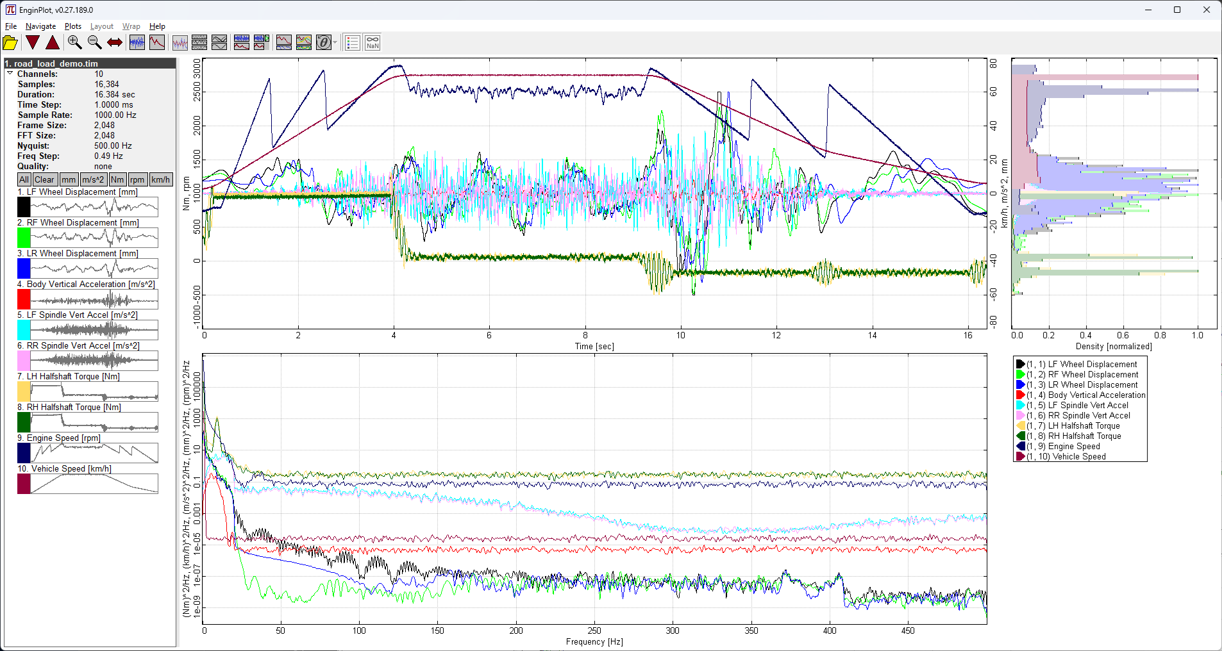The width and height of the screenshot is (1222, 651).
Task: Select channels with Nm unit button
Action: click(117, 179)
